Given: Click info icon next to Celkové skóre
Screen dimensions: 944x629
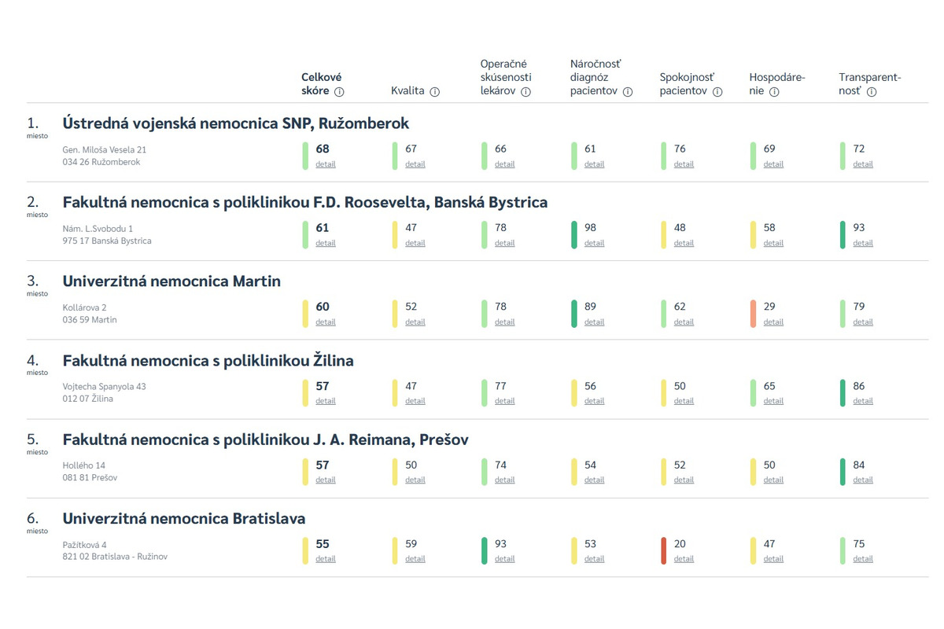Looking at the screenshot, I should coord(339,92).
